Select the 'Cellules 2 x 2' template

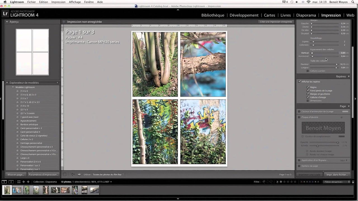coord(27,139)
